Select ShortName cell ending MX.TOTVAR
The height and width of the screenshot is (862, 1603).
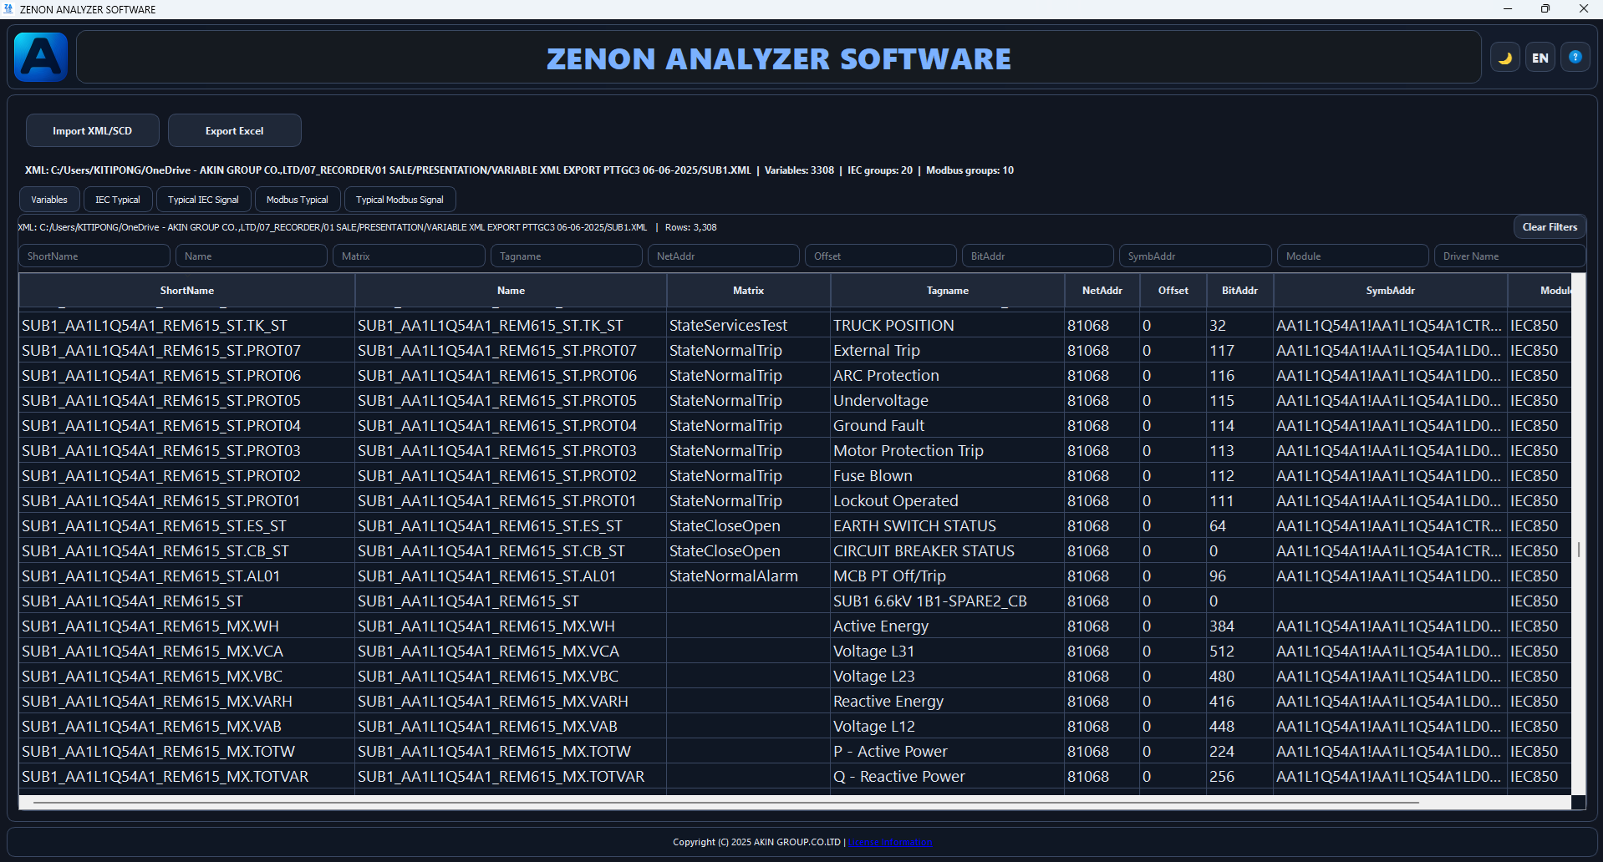coord(187,777)
